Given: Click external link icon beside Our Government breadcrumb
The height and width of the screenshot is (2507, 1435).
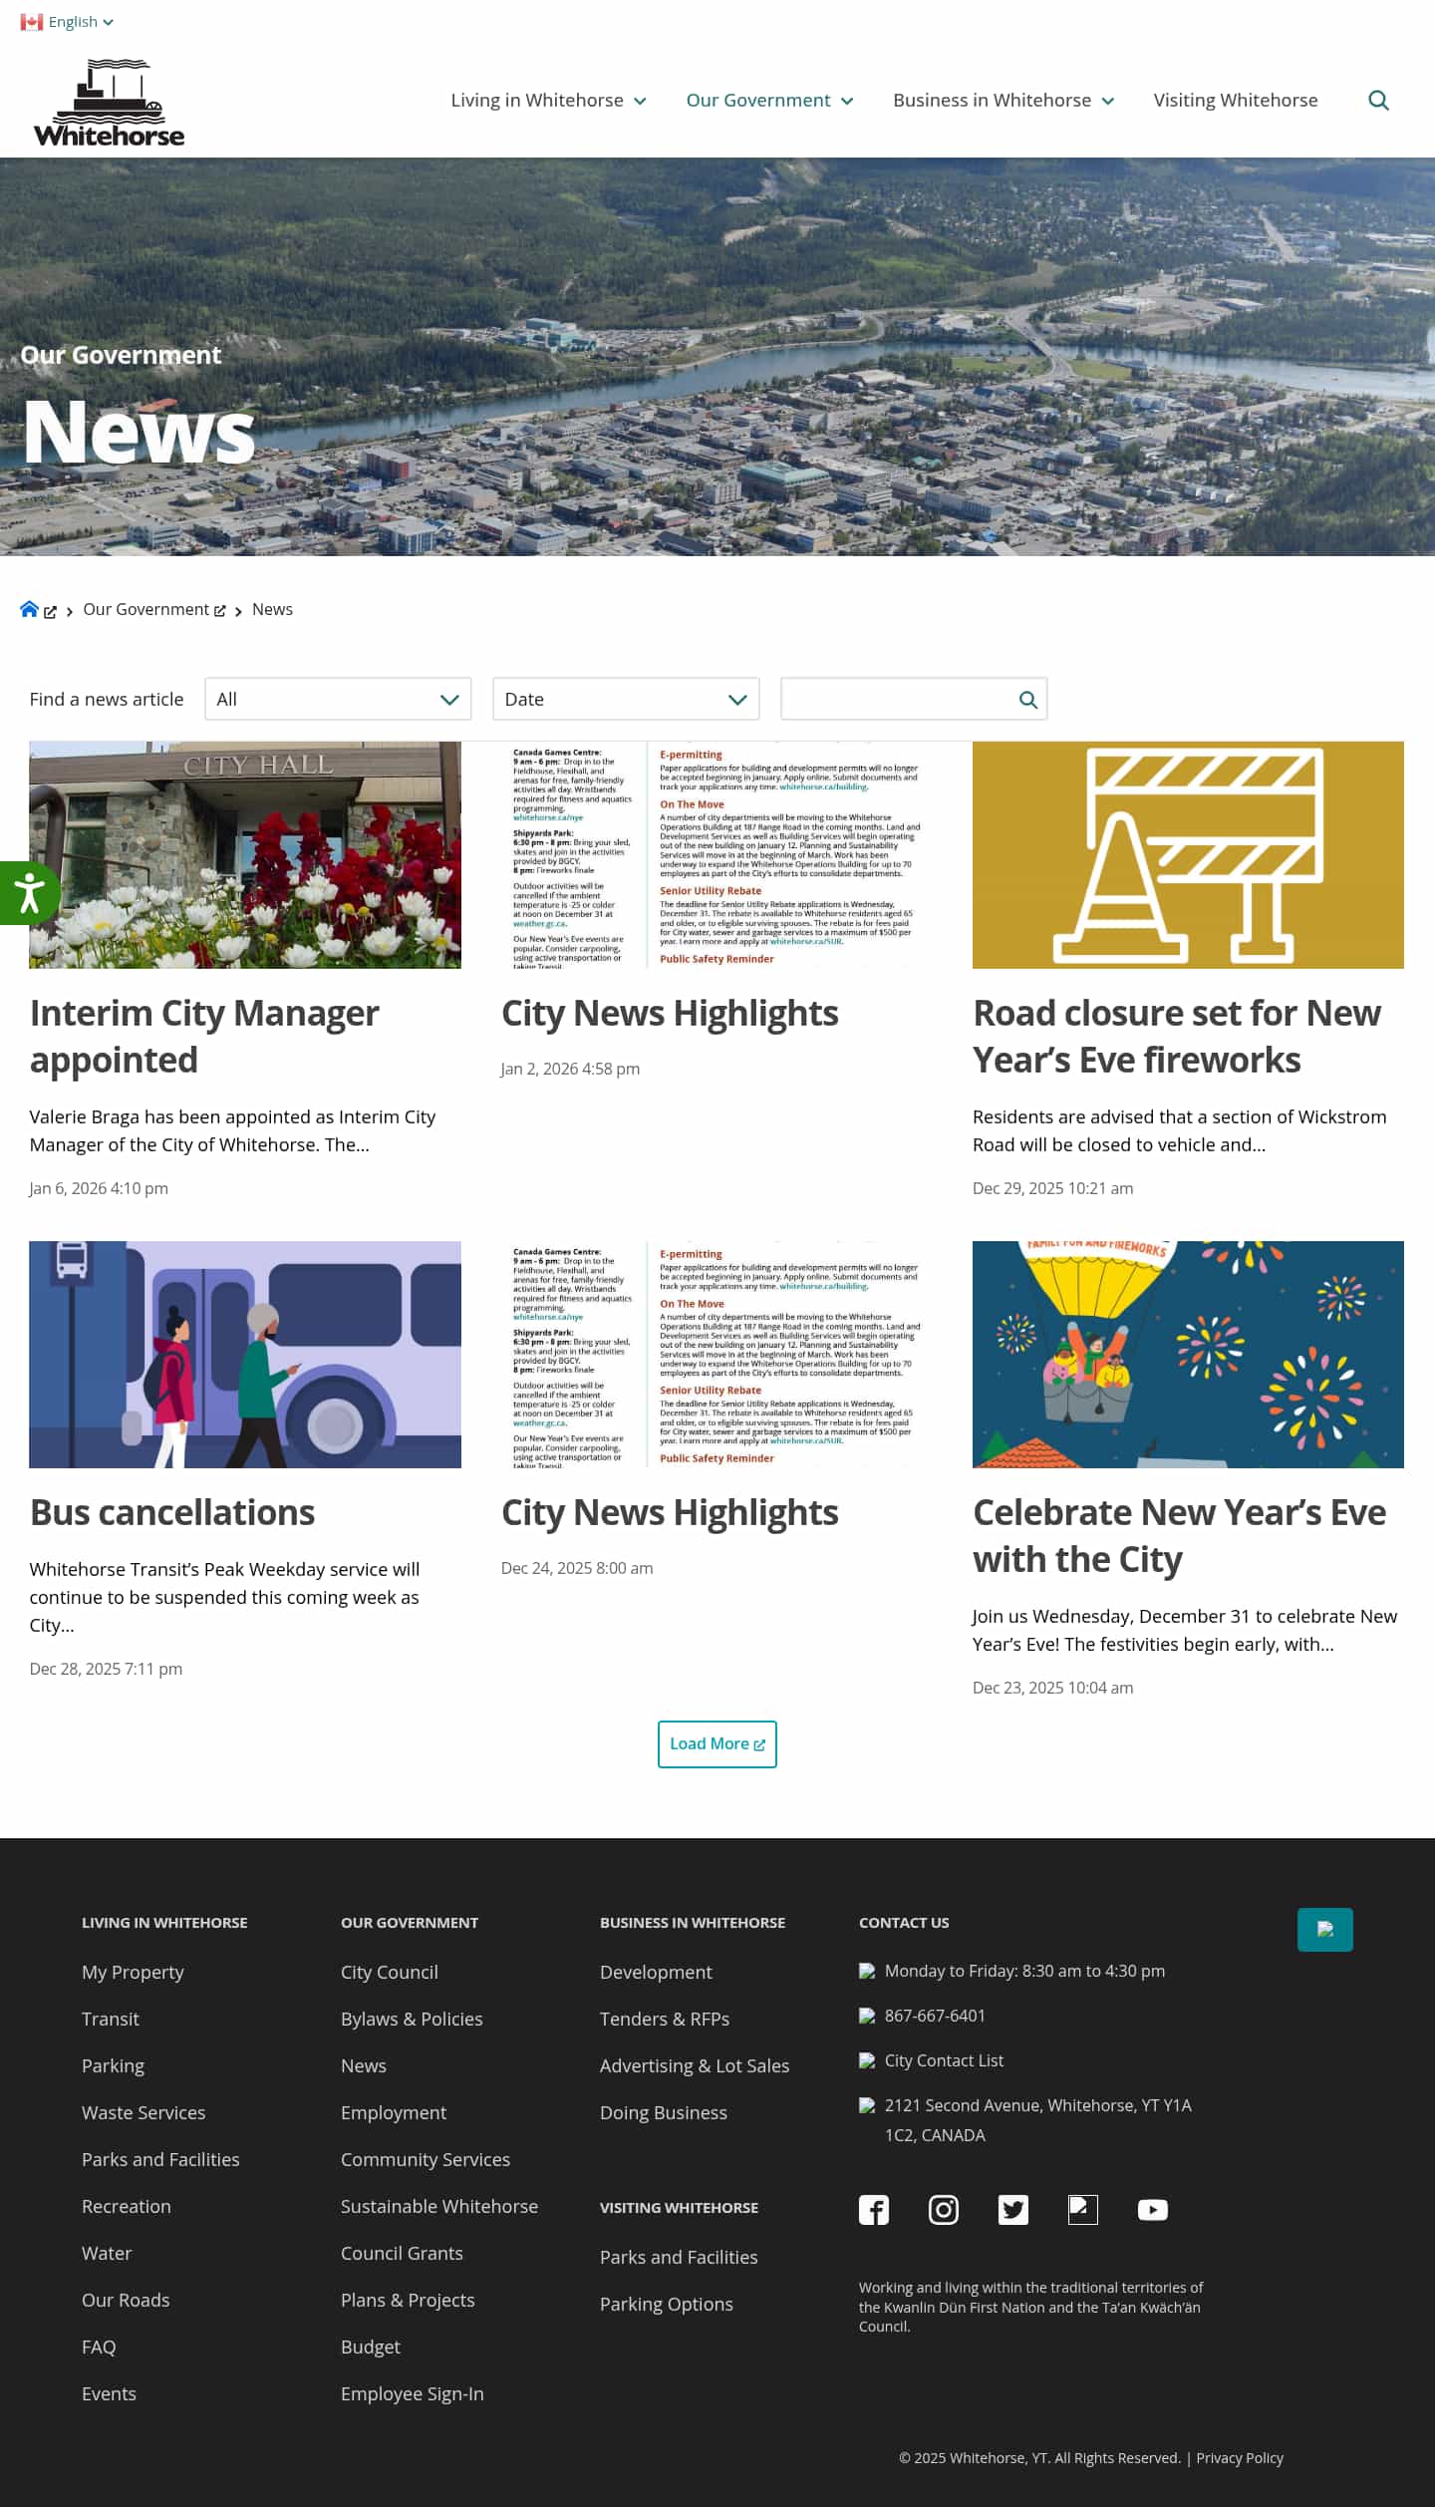Looking at the screenshot, I should coord(220,611).
